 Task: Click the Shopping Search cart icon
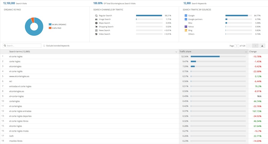96,27
